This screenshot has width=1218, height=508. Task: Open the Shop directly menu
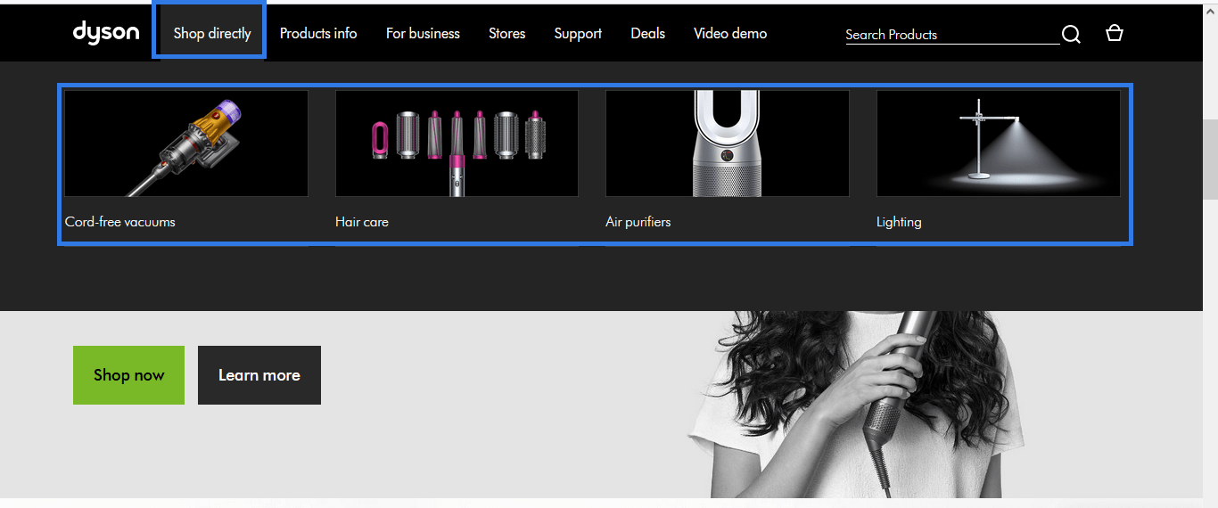point(212,33)
